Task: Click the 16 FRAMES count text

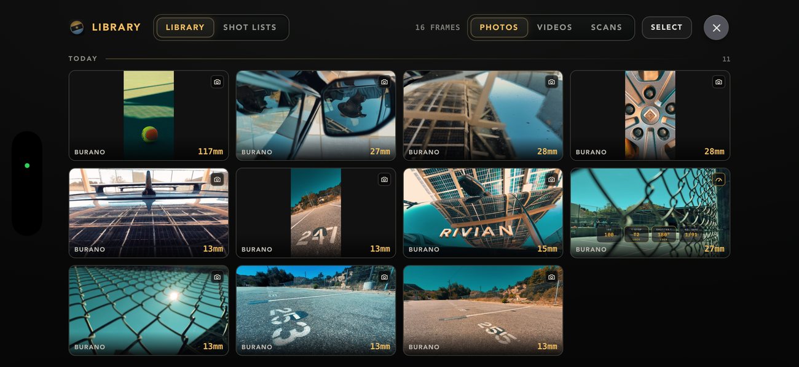Action: [438, 28]
